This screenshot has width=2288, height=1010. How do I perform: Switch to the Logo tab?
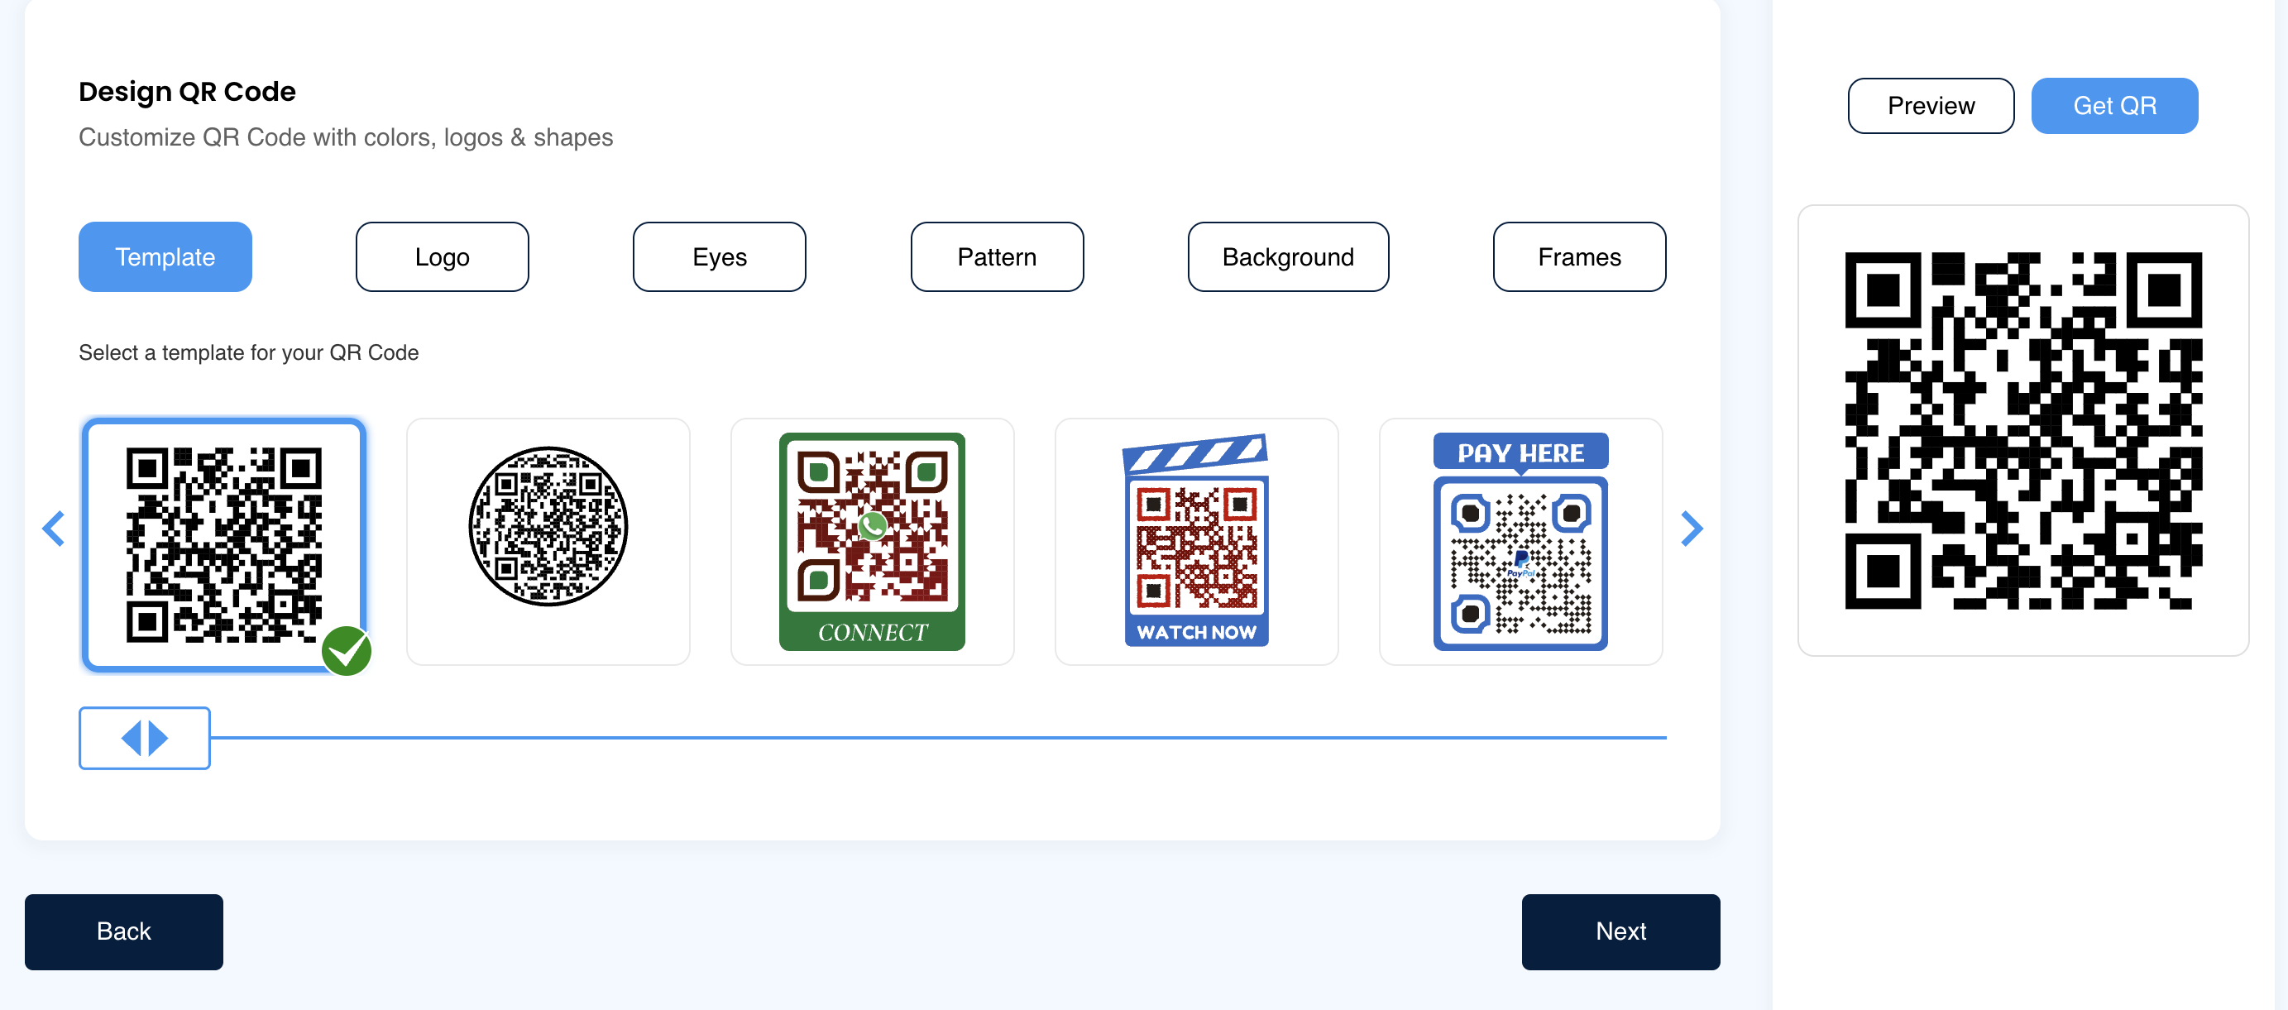pyautogui.click(x=442, y=256)
